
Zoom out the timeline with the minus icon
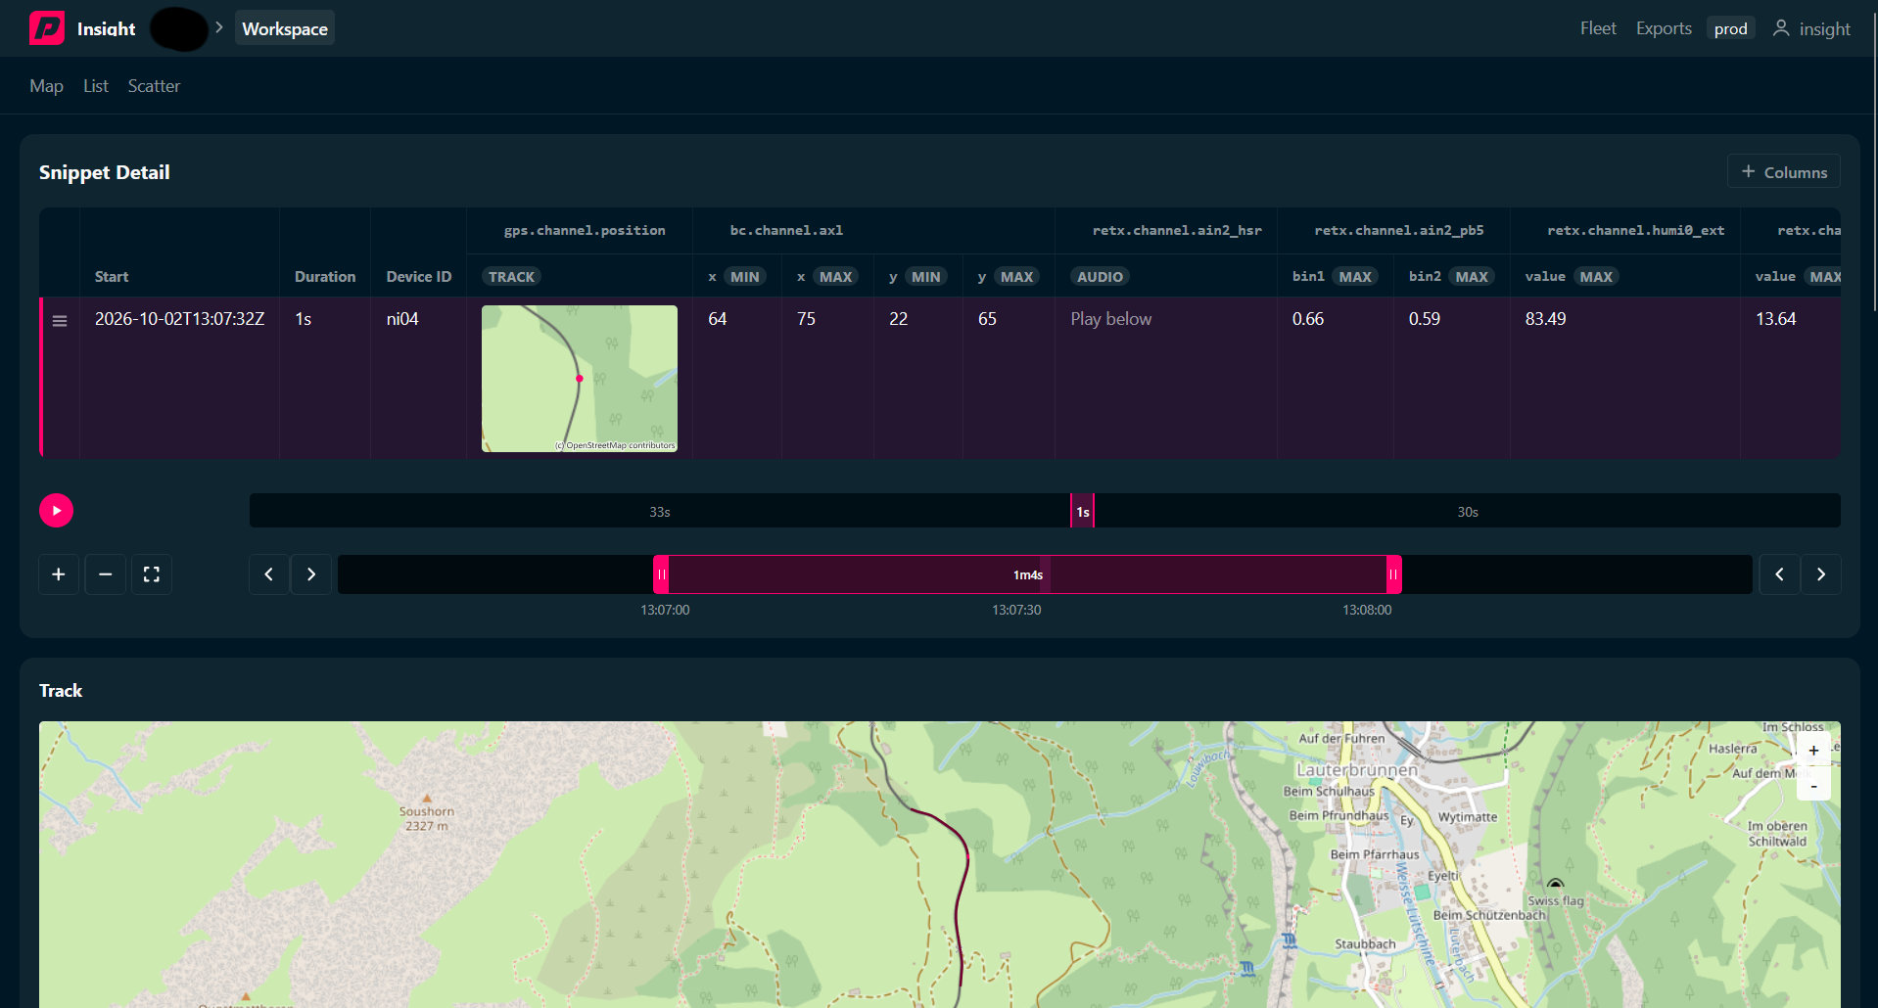(x=105, y=574)
